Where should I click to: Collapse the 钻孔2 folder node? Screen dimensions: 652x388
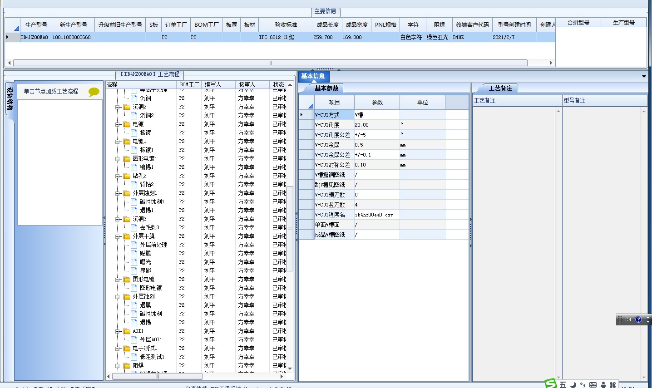coord(118,176)
